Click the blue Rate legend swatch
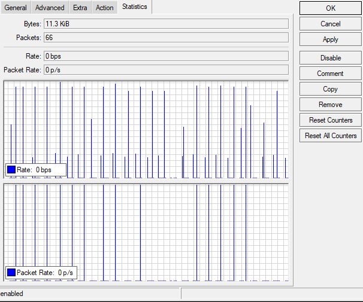Screen dimensions: 363x302 pos(11,170)
